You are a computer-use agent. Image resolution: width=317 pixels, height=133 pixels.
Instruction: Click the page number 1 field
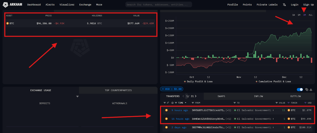click(187, 96)
